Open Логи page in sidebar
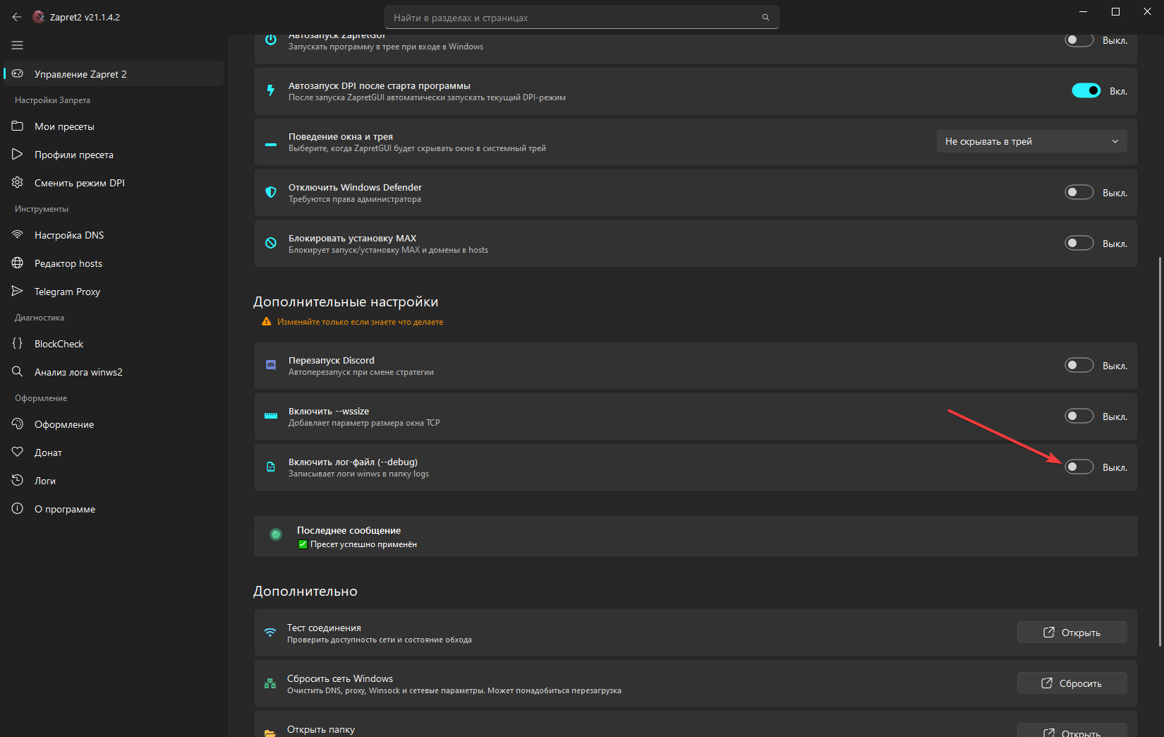Image resolution: width=1164 pixels, height=737 pixels. 114,480
